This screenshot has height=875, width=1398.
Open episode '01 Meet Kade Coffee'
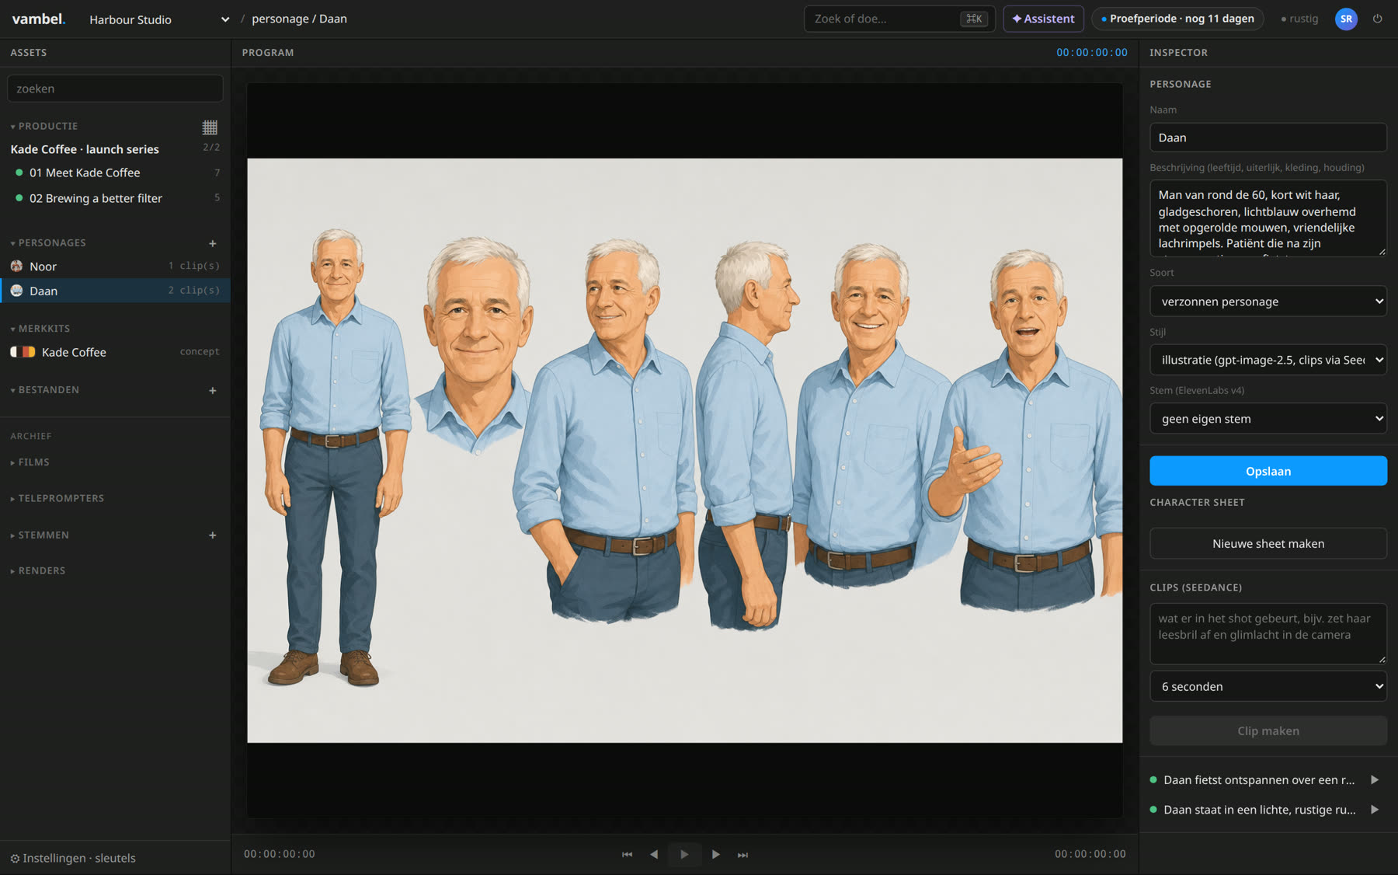pos(115,173)
